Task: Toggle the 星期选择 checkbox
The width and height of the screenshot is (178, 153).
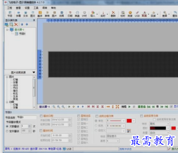Action: [79, 116]
